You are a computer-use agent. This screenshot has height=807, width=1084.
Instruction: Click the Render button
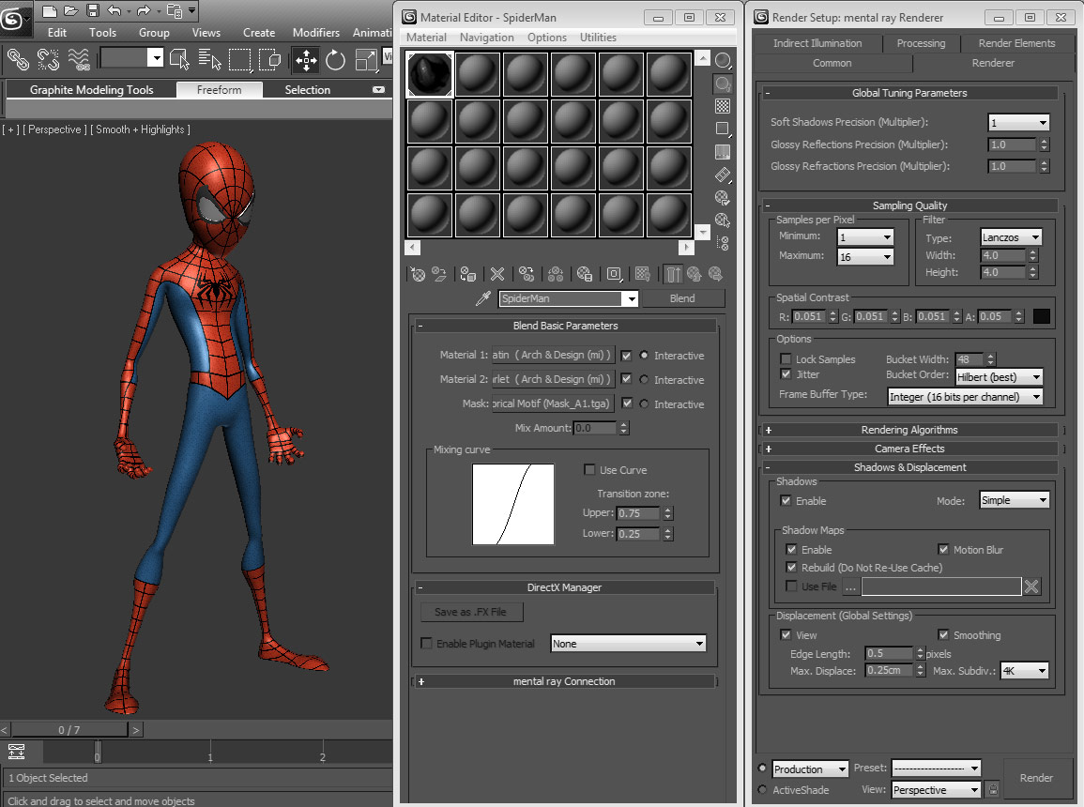(1036, 778)
